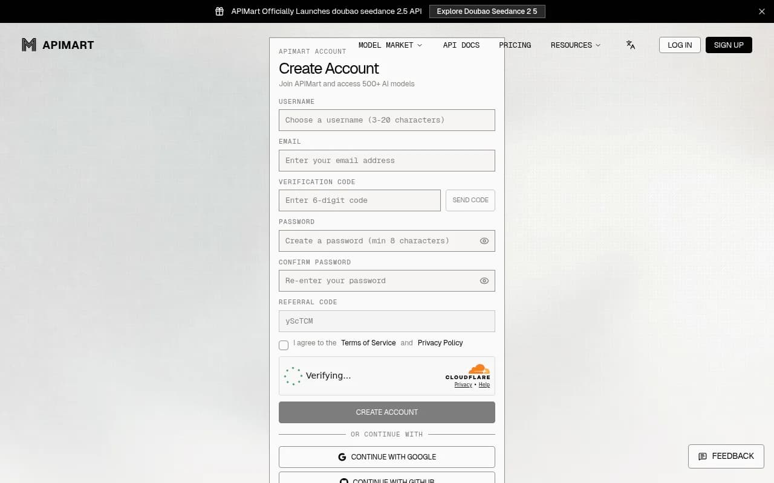Click the Sign Up button
Viewport: 774px width, 483px height.
(729, 45)
